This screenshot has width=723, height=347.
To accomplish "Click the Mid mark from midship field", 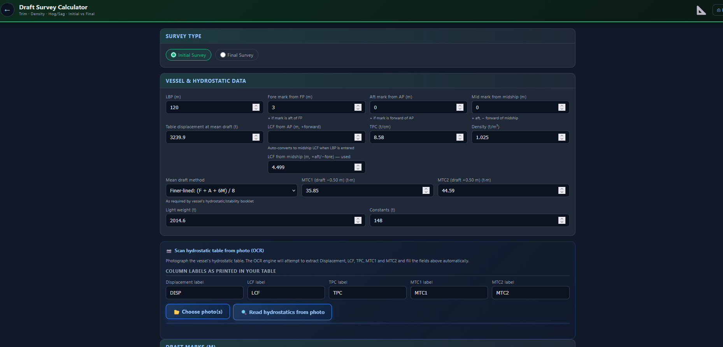I will (520, 107).
